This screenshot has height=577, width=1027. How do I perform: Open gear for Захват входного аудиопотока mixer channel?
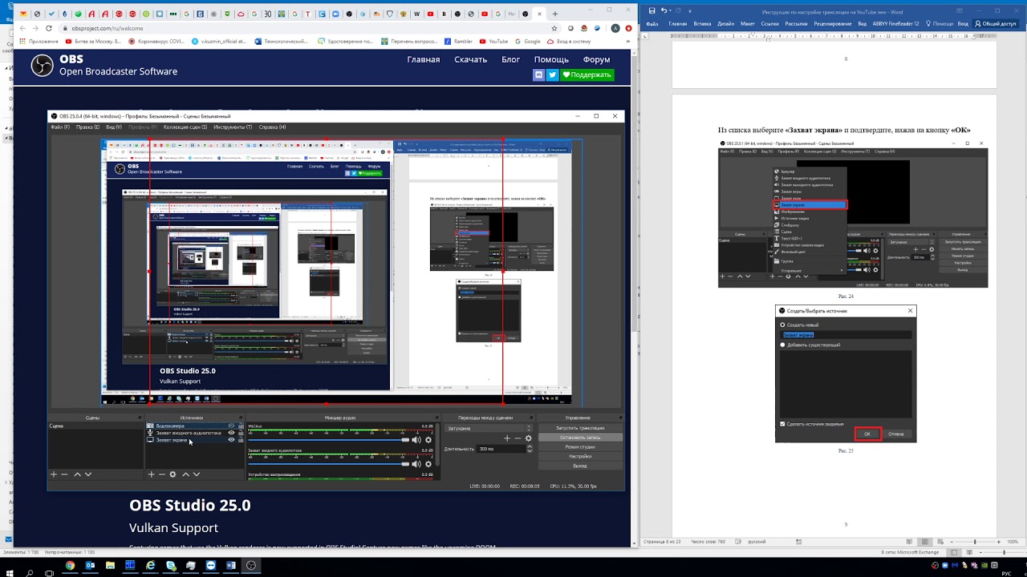coord(428,463)
